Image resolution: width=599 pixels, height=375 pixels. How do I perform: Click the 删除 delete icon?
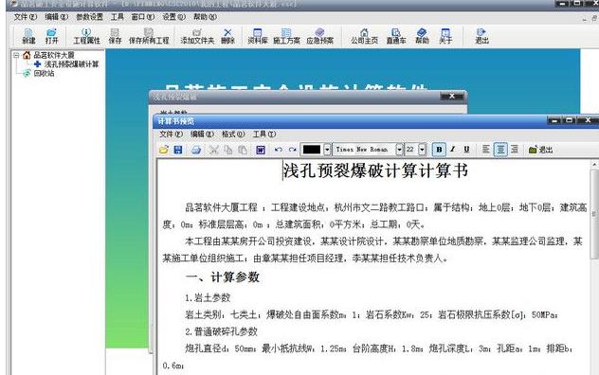[227, 36]
